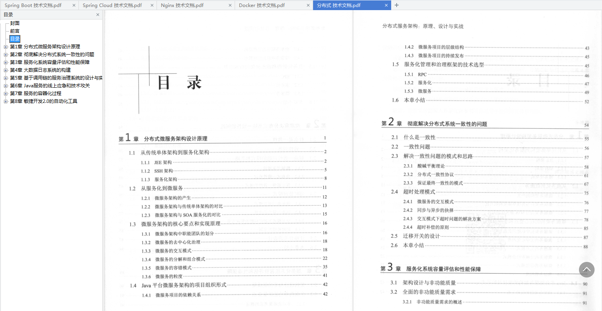
Task: Click TOC entry 1.3.6 微服务的粒度
Action: tap(234, 276)
